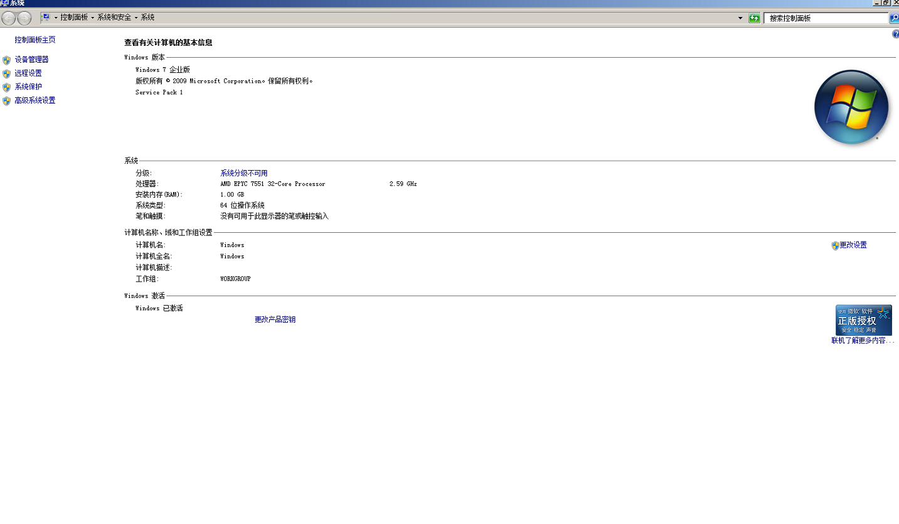Click 更改设置 next to computer name
The image size is (899, 524).
coord(853,245)
